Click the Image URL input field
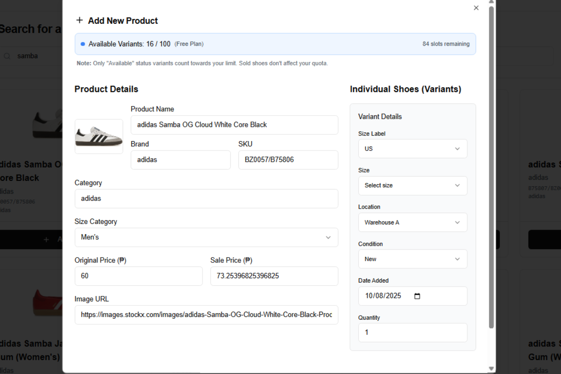The width and height of the screenshot is (561, 374). point(206,315)
